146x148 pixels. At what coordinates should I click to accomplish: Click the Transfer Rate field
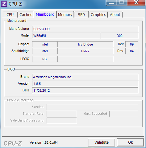click(62, 114)
